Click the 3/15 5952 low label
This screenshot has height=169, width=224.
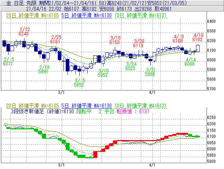click(103, 73)
